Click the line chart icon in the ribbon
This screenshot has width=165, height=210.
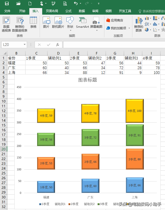point(147,24)
